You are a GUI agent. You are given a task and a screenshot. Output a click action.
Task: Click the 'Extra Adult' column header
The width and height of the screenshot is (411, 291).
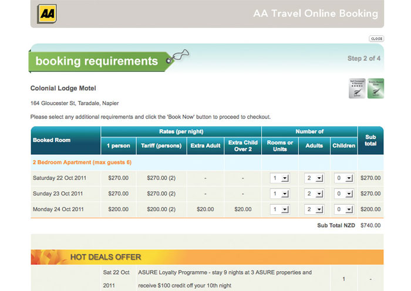point(206,146)
